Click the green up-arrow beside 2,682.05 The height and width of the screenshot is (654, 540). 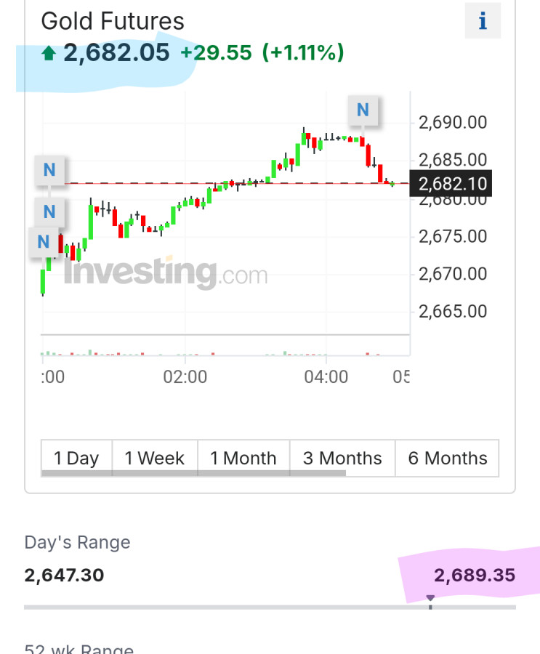[x=49, y=53]
